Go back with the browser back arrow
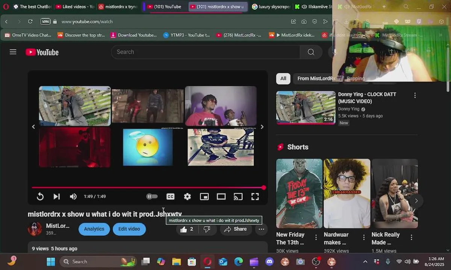This screenshot has width=451, height=270. pos(6,22)
